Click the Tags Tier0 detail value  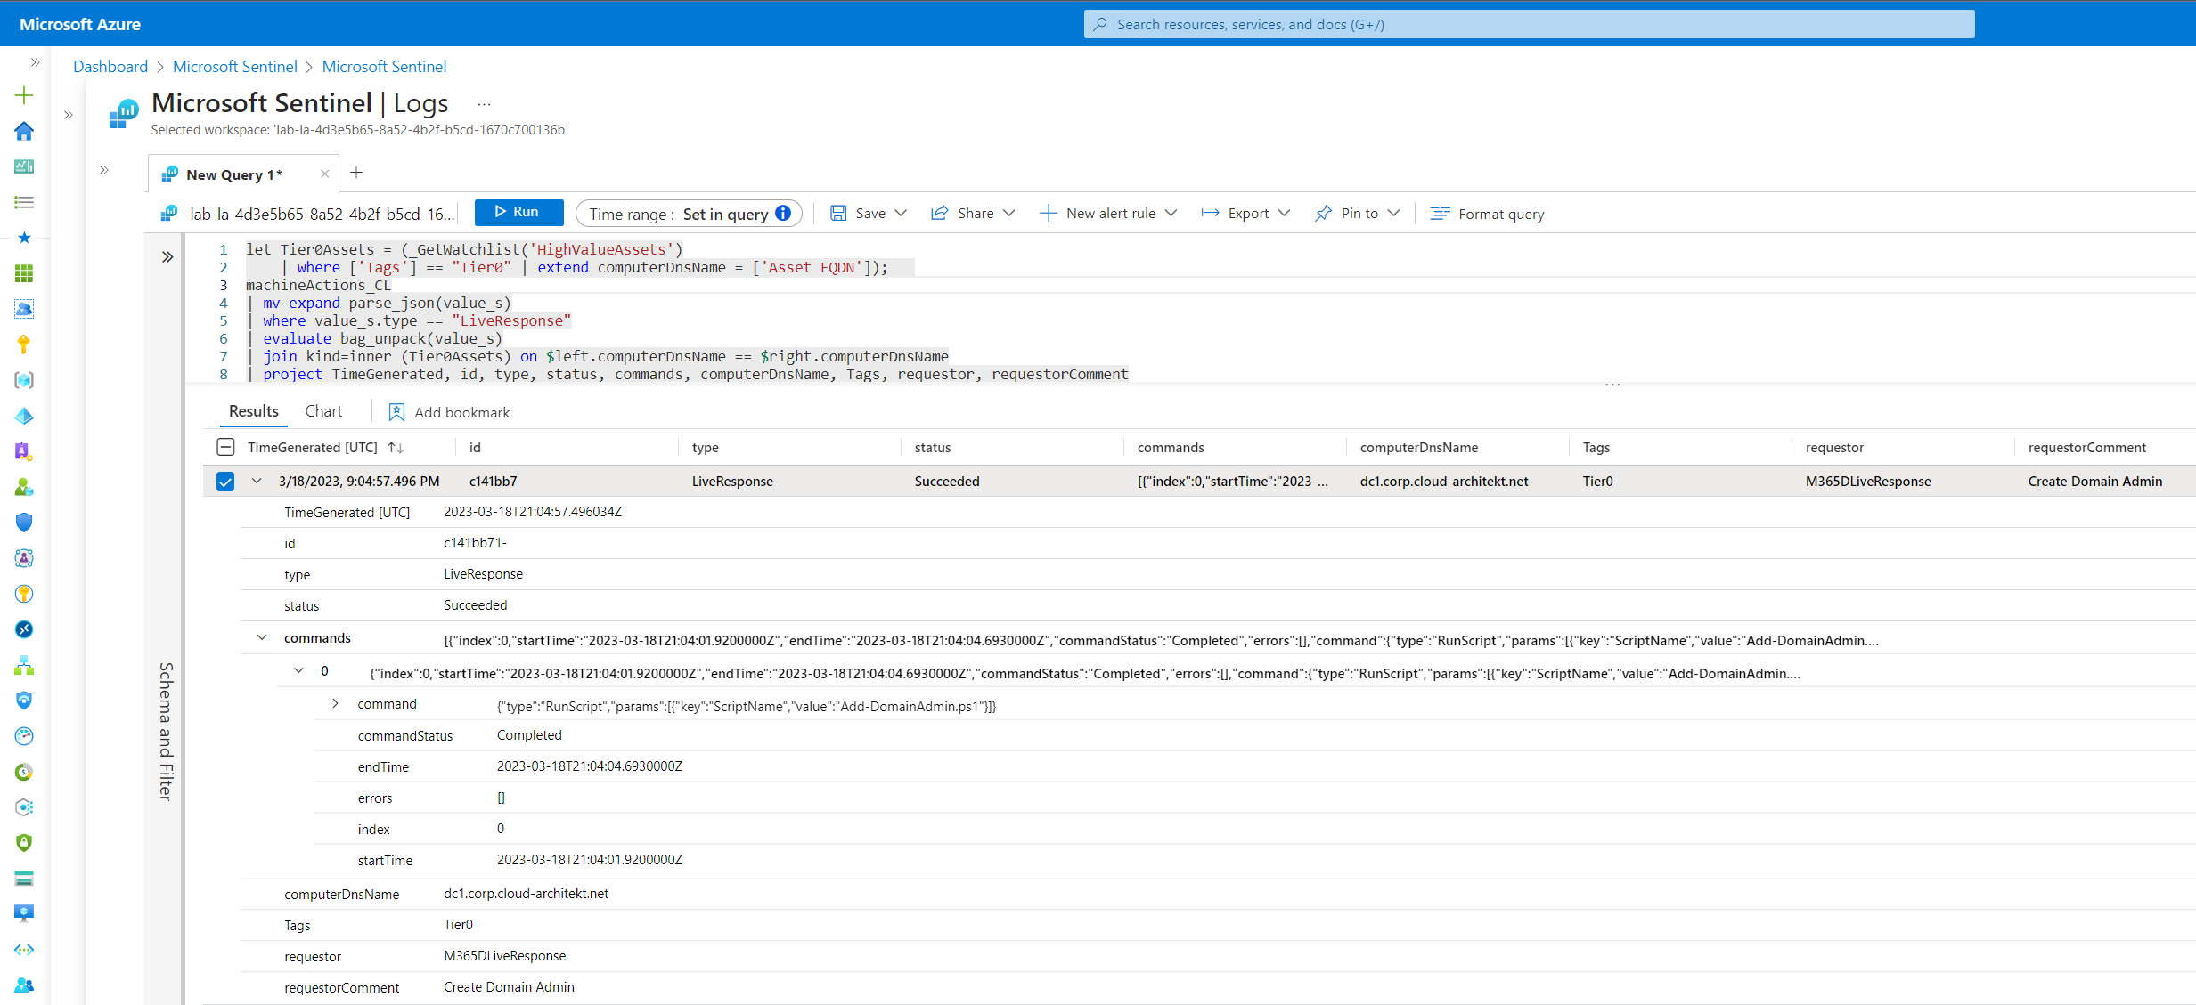pos(458,925)
